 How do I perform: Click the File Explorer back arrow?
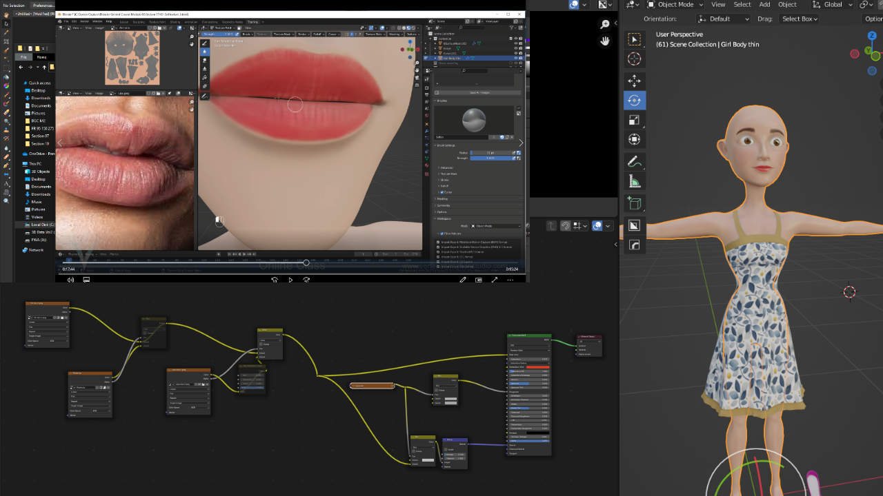pyautogui.click(x=21, y=67)
